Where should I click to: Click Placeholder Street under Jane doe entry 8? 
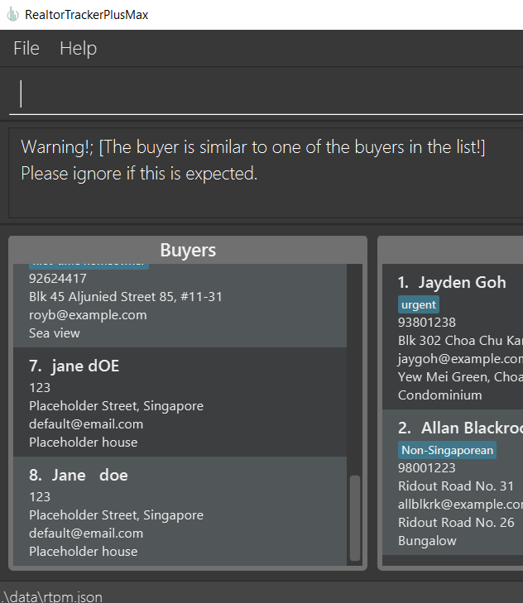(116, 515)
